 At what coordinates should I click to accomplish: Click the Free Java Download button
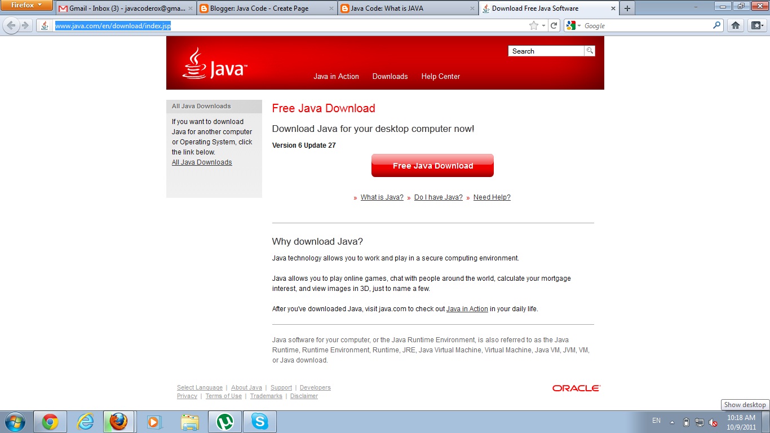coord(432,165)
